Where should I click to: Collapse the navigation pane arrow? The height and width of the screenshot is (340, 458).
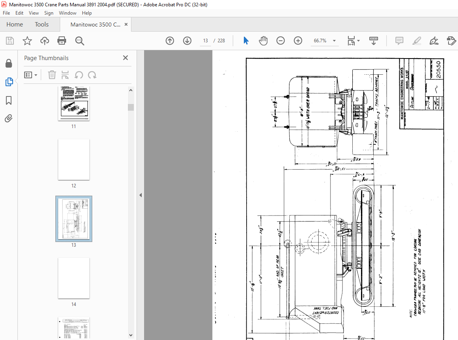coord(141,195)
